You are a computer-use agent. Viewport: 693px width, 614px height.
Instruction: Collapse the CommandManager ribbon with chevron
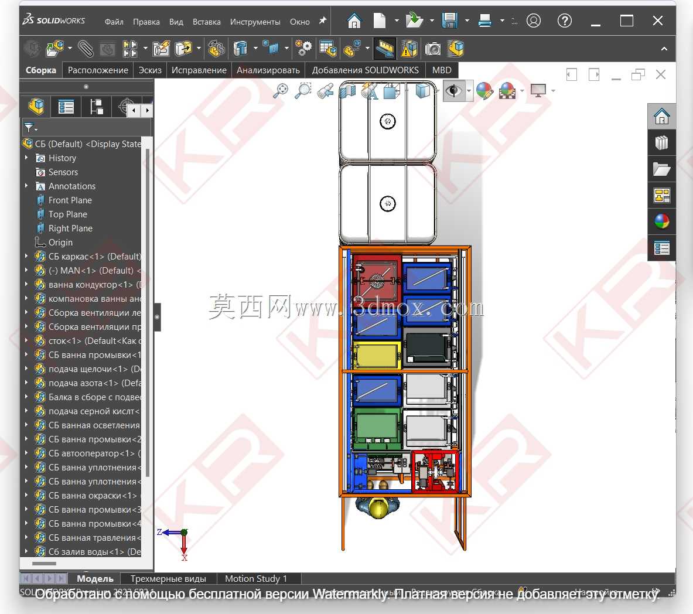(664, 49)
